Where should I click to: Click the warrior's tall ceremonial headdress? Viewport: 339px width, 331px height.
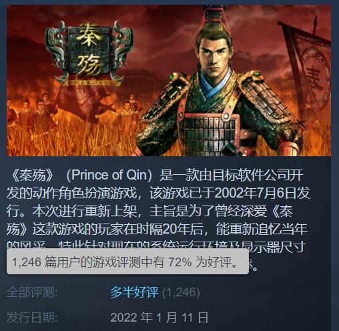coord(216,22)
